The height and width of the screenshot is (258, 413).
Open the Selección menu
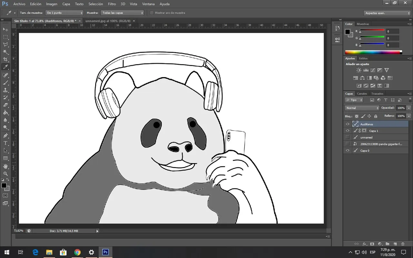pos(96,4)
